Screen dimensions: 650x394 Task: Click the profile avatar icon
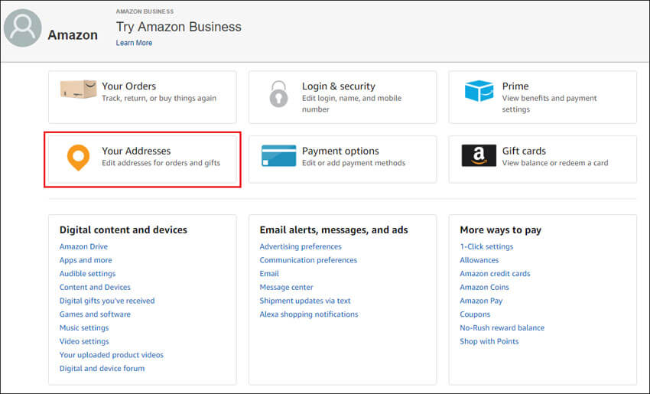[x=23, y=28]
